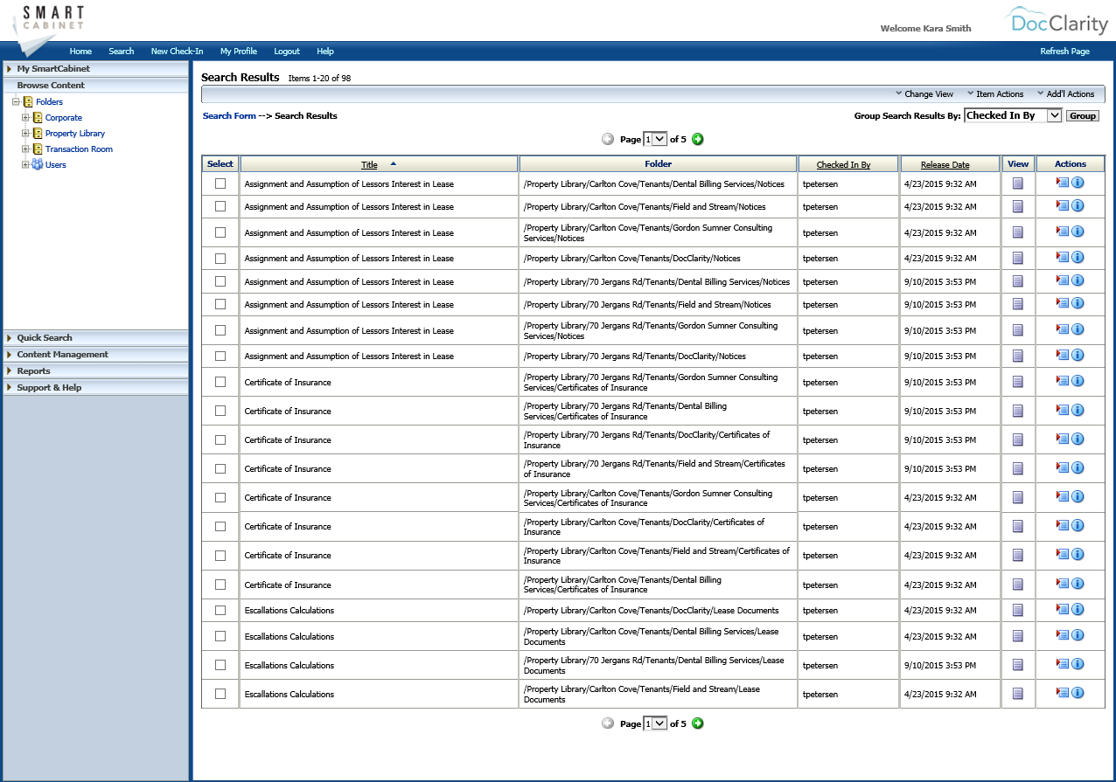Expand the Property Library folder node
Screen dimensions: 1116x782
pos(25,133)
